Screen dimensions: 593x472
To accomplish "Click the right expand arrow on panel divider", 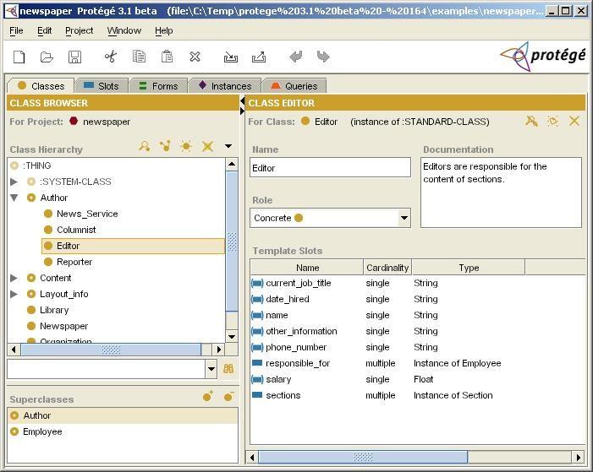I will [243, 111].
